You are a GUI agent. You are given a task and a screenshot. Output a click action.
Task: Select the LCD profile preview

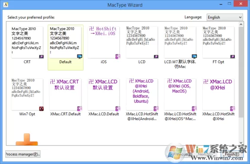142,42
